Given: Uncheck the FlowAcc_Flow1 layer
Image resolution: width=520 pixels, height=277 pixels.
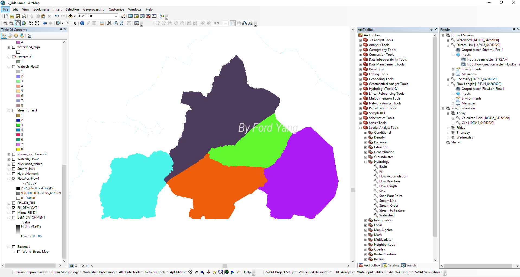Looking at the screenshot, I should [x=14, y=179].
